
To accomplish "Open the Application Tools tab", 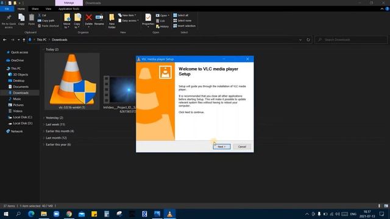I will pyautogui.click(x=69, y=9).
